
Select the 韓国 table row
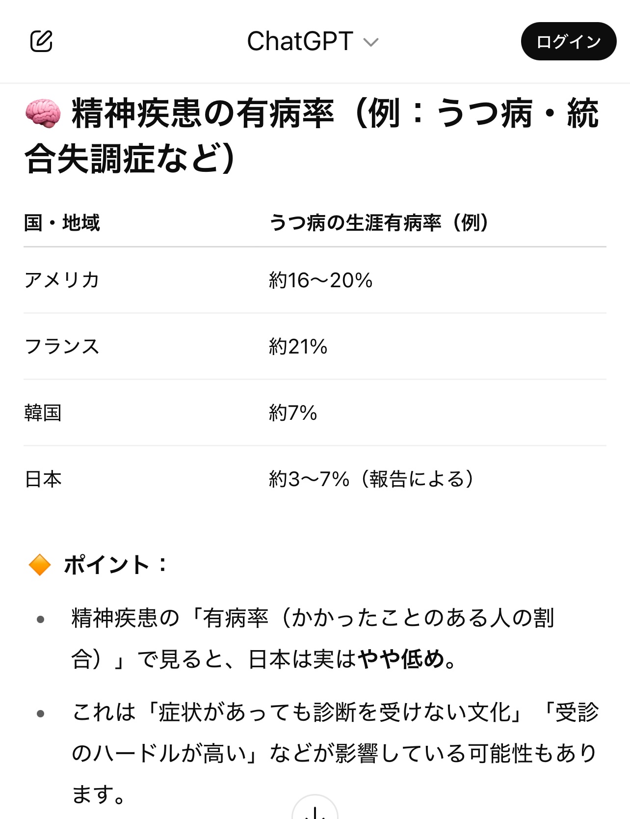[315, 412]
